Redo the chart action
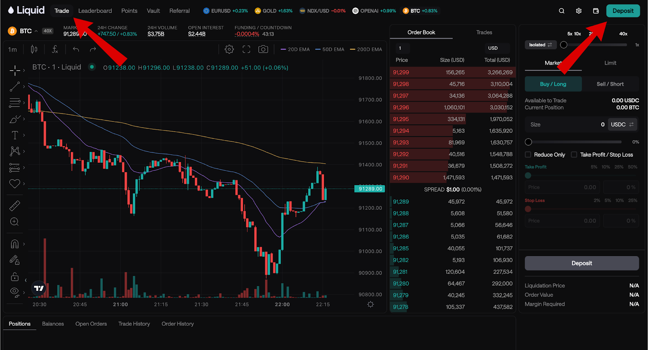Viewport: 648px width, 350px height. click(x=93, y=49)
